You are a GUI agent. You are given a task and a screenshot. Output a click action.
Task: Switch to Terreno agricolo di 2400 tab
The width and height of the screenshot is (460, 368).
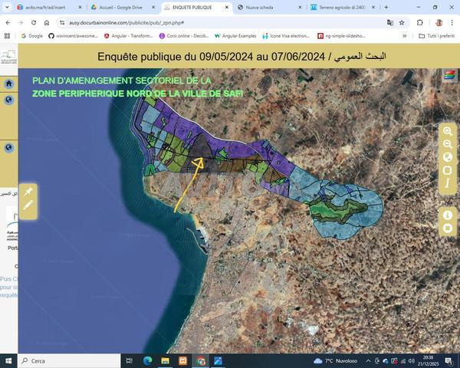[x=342, y=8]
